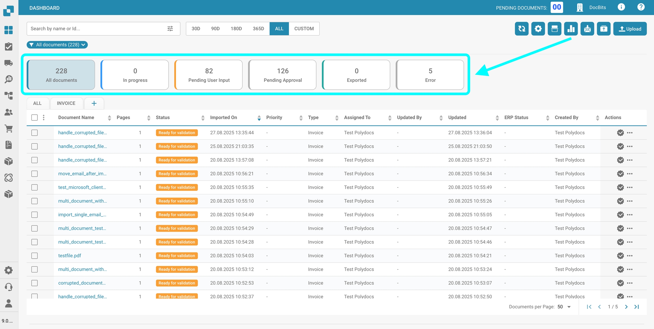This screenshot has width=654, height=329.
Task: Click the advanced search filter sliders icon
Action: [x=170, y=29]
